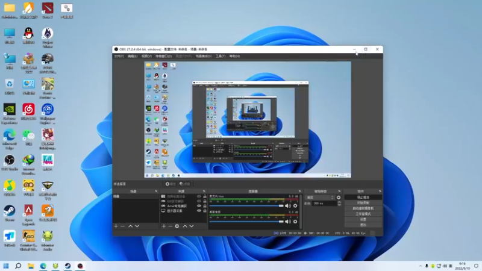Pop out the 转场特效 dock
This screenshot has width=482, height=271.
(x=339, y=191)
